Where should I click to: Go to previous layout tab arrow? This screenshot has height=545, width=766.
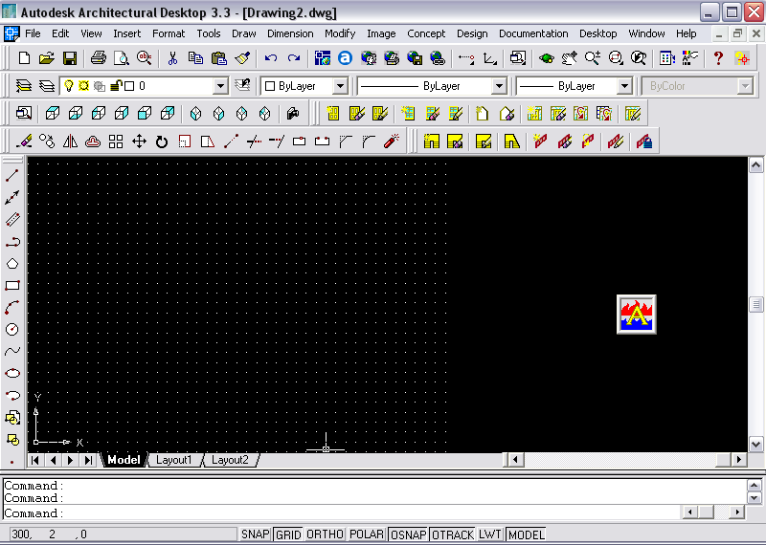(53, 460)
